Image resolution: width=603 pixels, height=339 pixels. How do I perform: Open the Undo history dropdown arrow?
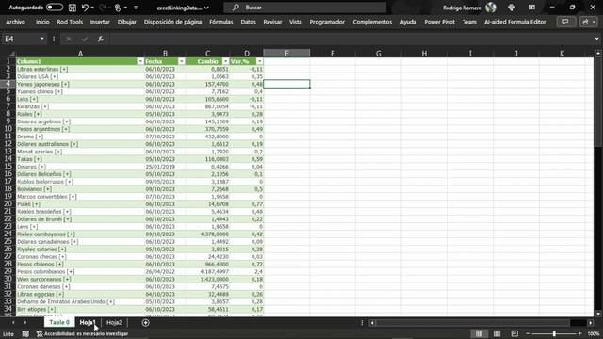tap(92, 8)
